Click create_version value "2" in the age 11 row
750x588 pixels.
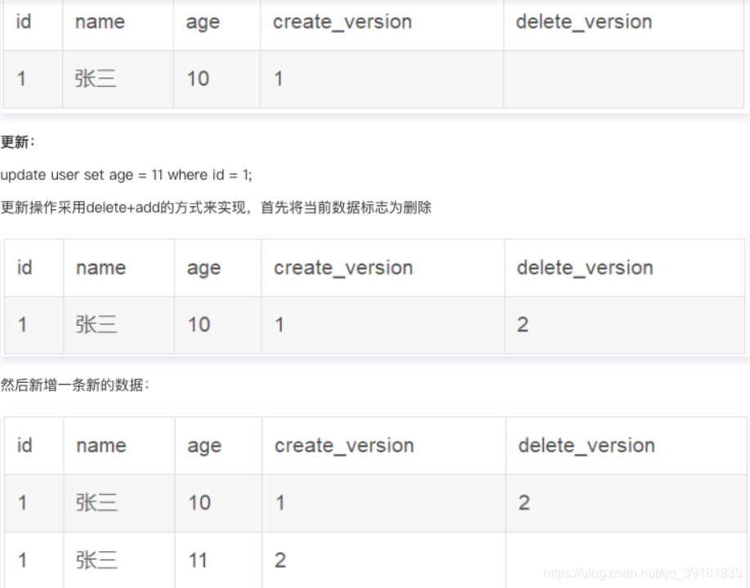(x=280, y=560)
